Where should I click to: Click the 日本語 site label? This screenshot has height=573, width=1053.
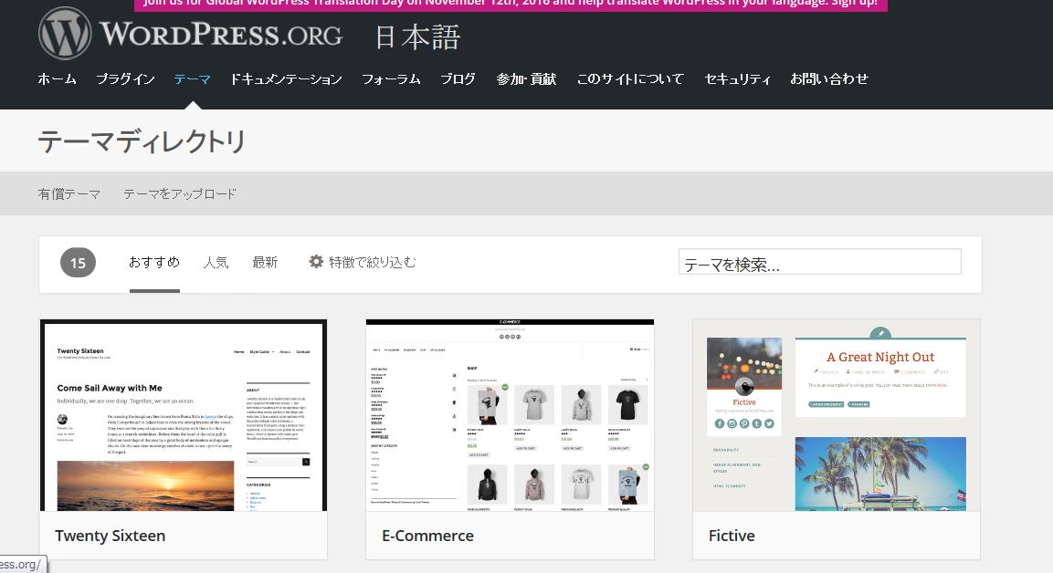click(x=417, y=36)
